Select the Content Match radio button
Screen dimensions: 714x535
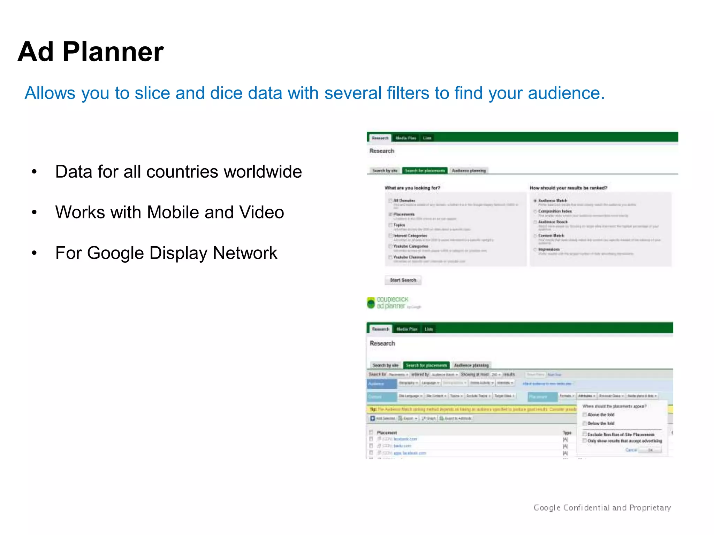pyautogui.click(x=535, y=236)
